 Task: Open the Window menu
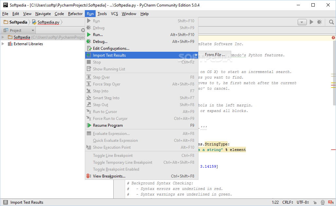[129, 14]
